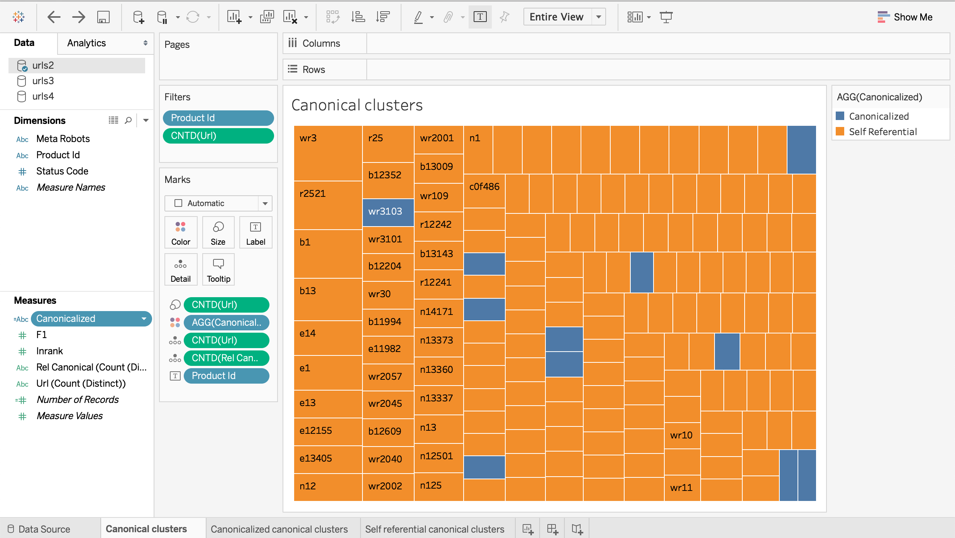Open the Canonicalized measure pill dropdown arrow
The height and width of the screenshot is (538, 955).
144,319
